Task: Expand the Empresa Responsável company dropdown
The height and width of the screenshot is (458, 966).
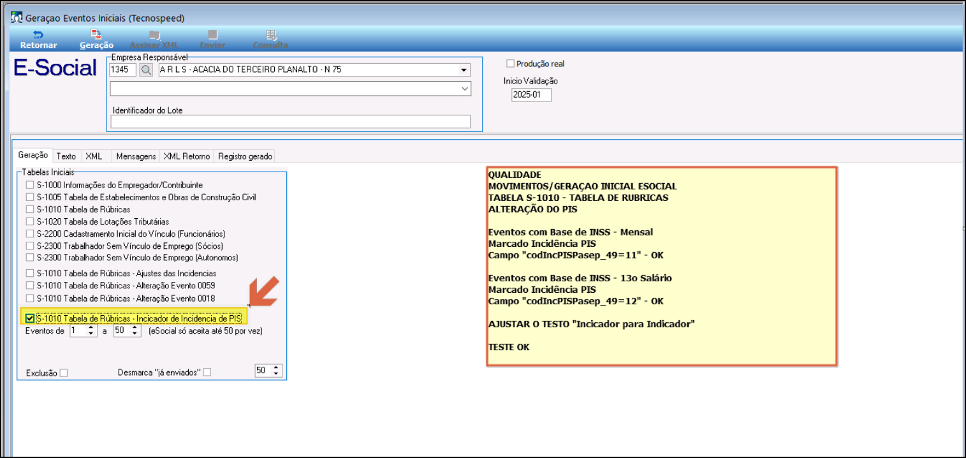Action: 462,70
